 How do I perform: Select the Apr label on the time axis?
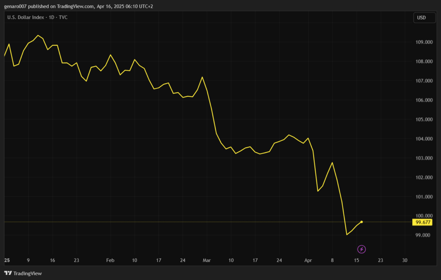click(x=308, y=260)
